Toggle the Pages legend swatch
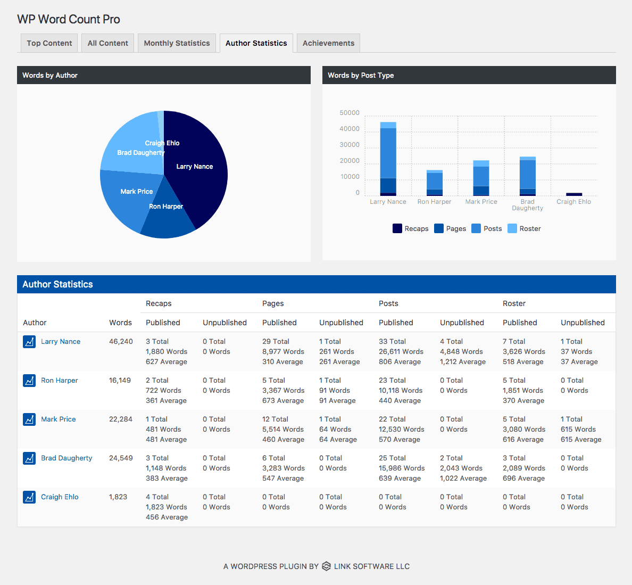Screen dimensions: 632x585 (x=439, y=228)
